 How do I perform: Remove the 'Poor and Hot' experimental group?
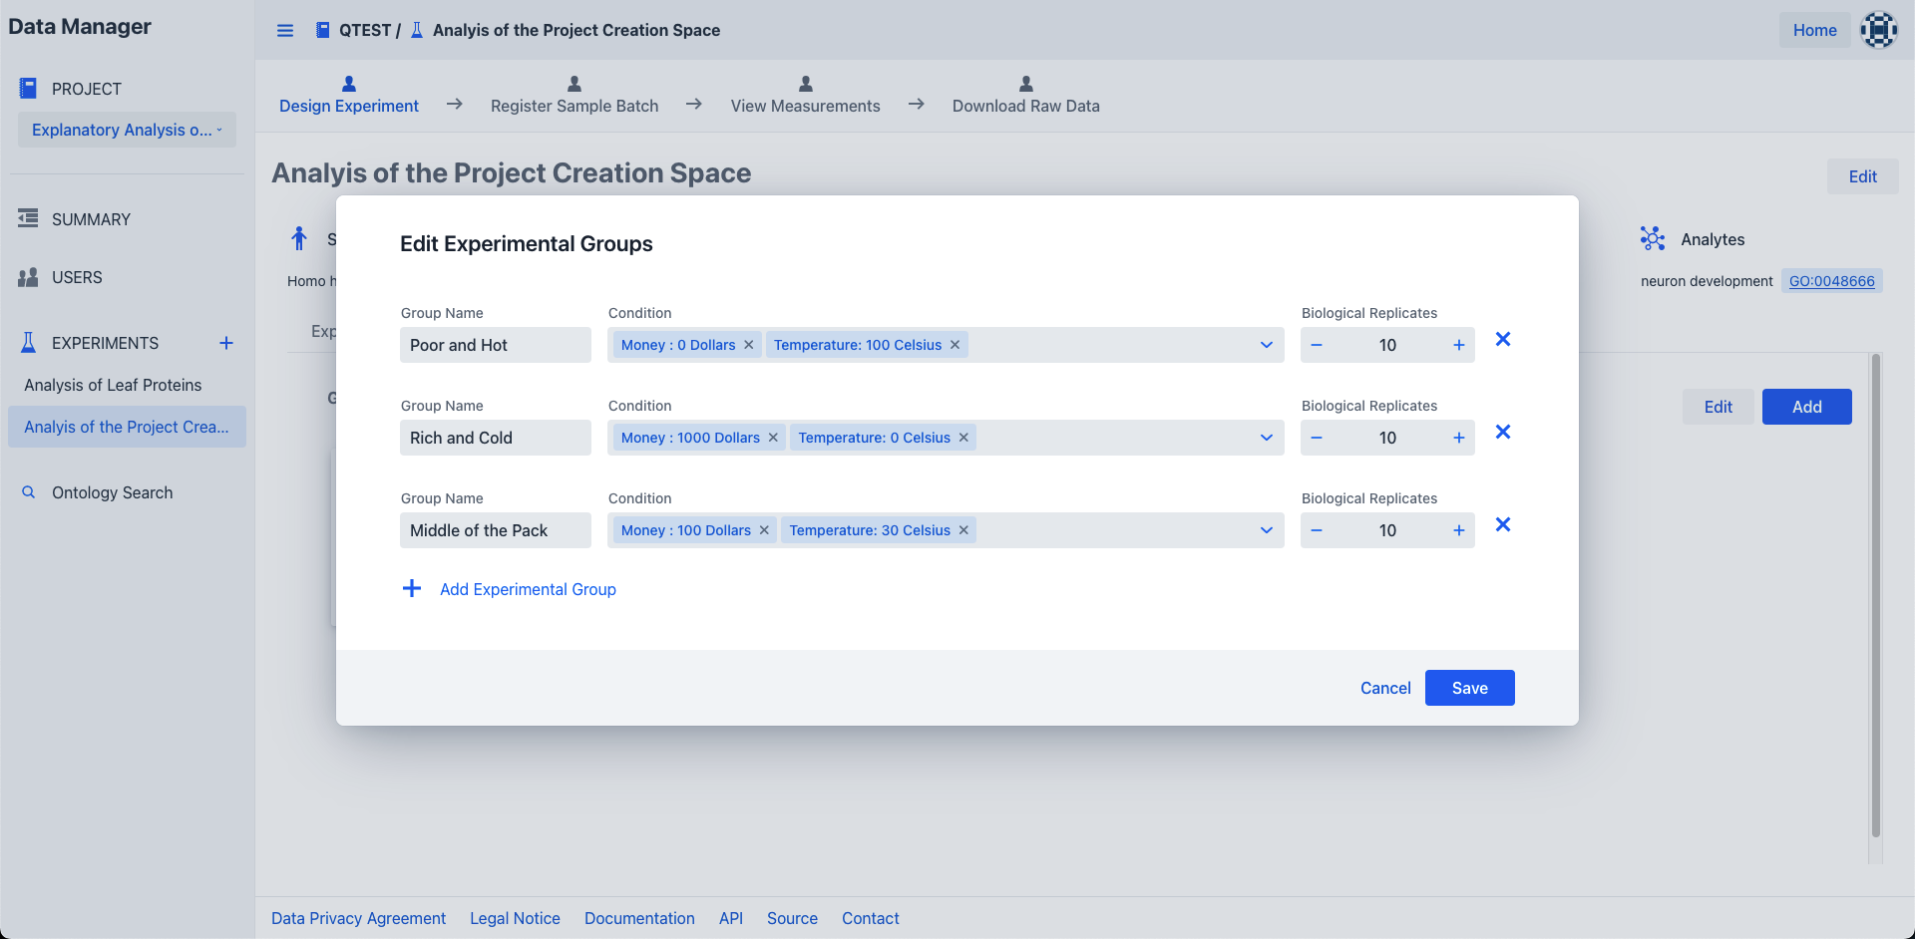point(1502,340)
